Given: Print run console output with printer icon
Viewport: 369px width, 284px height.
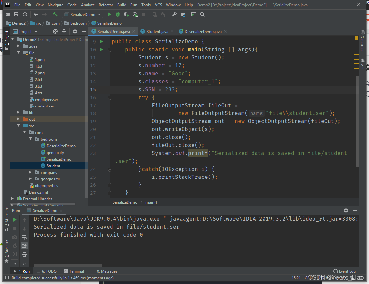Looking at the screenshot, I should point(24,254).
